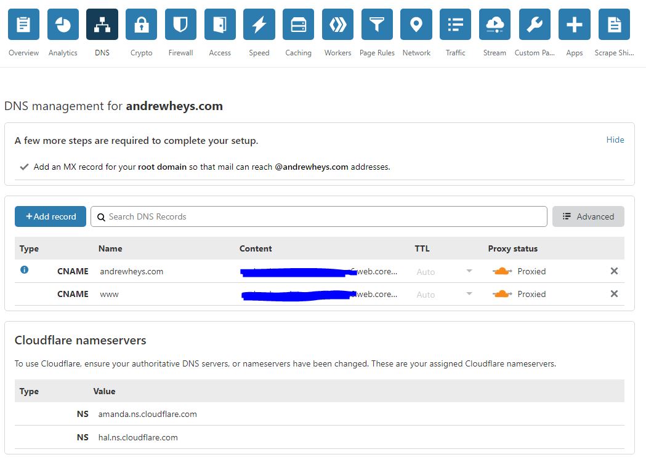Open the Page Rules funnel icon

coord(377,24)
